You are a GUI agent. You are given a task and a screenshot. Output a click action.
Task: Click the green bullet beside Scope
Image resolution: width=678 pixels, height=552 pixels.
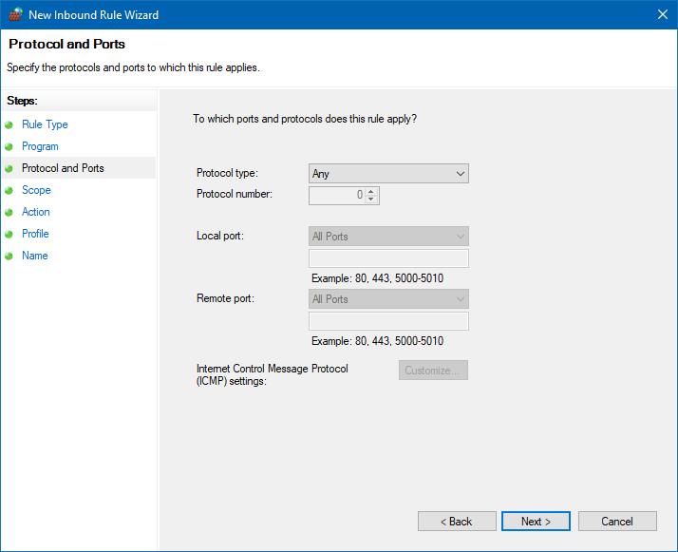[x=9, y=190]
